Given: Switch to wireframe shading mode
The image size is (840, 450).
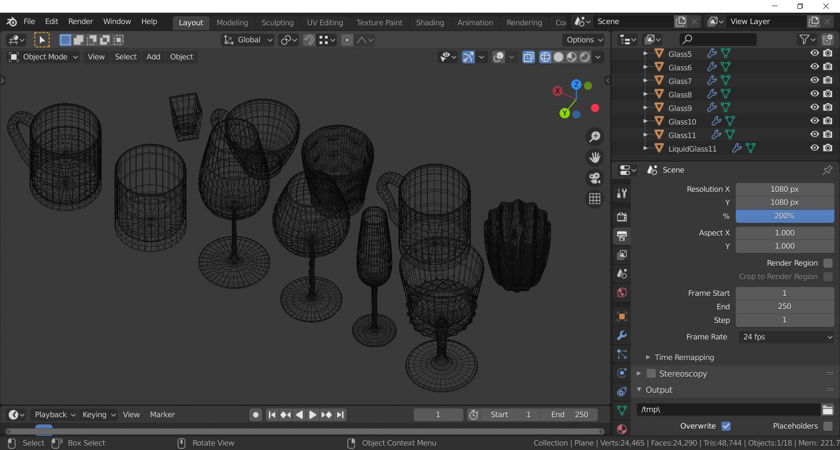Looking at the screenshot, I should click(x=545, y=57).
